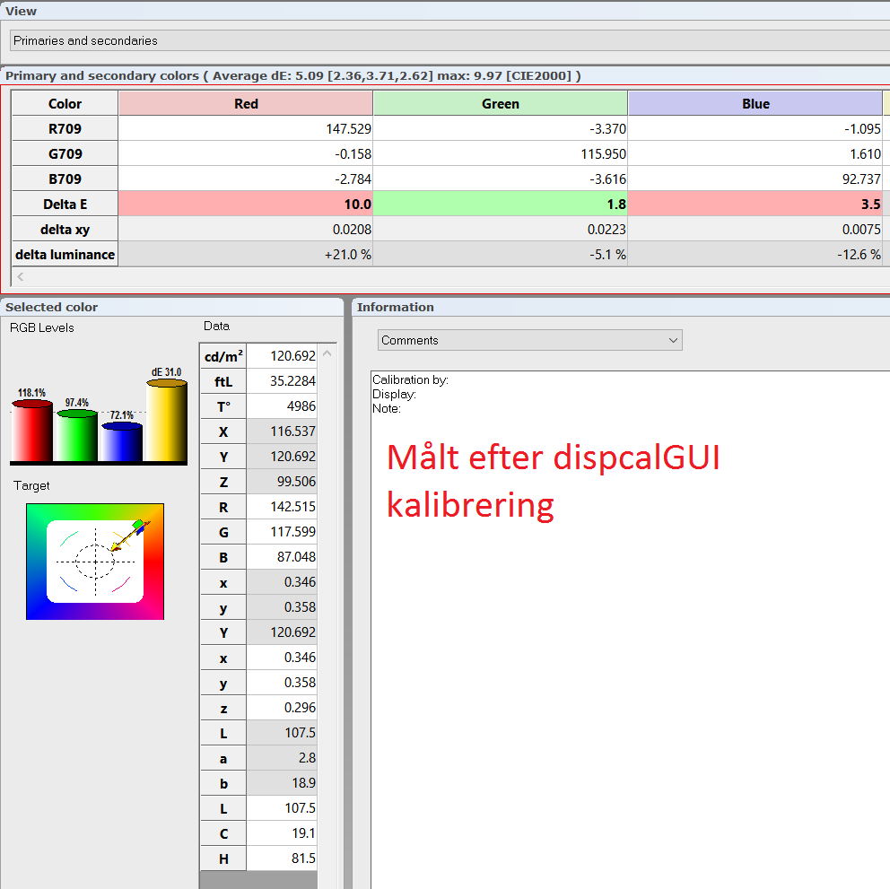Click the cd/m² row header in Data table
890x889 pixels.
point(222,356)
